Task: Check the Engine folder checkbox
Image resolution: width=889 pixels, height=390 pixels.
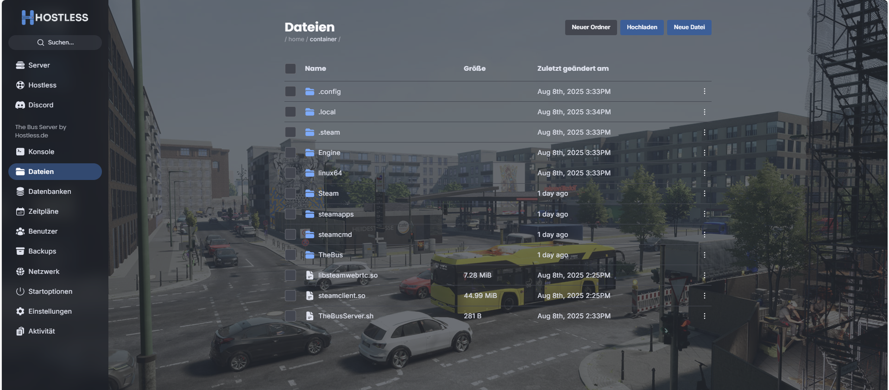Action: [290, 153]
